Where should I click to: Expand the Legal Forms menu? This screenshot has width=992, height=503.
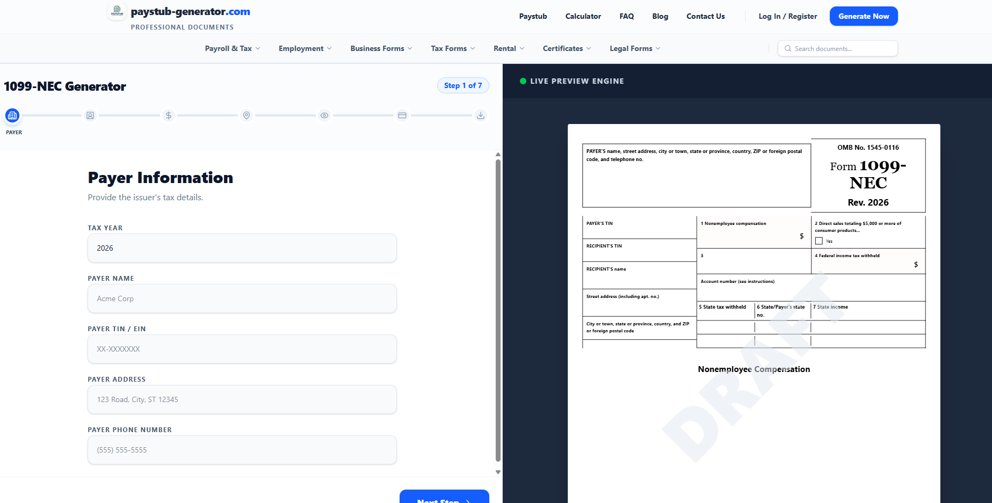pos(635,48)
